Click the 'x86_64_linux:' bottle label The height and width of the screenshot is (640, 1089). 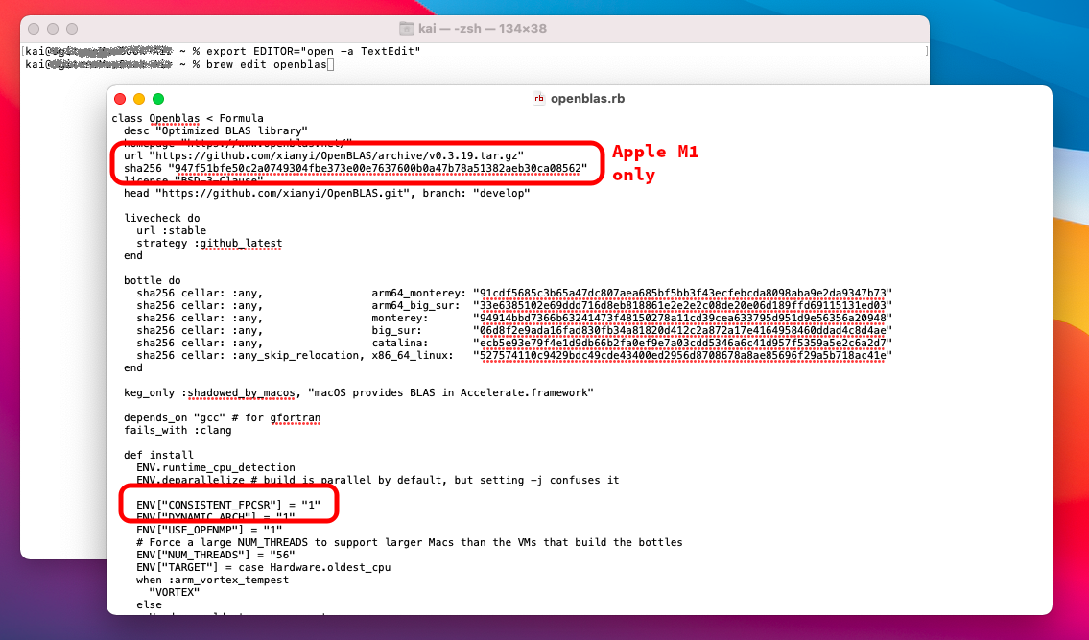pos(413,355)
